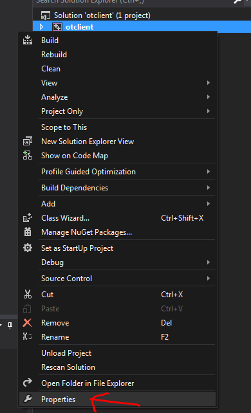Select the Solution 'otclient' (1 project) row

click(x=142, y=15)
